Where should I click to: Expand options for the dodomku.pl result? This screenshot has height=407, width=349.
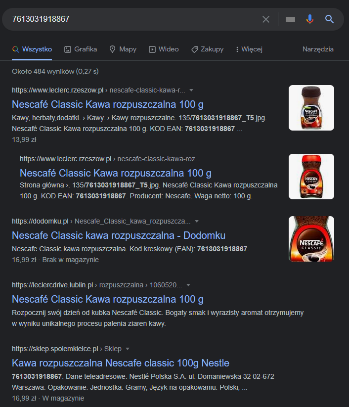tap(197, 221)
